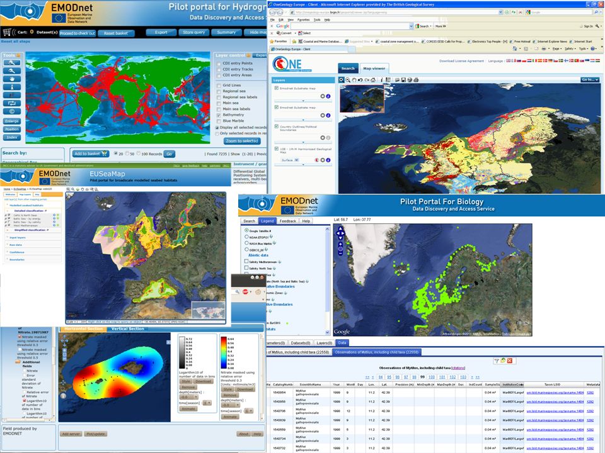Select the 50 records radio button
605x453 pixels.
(x=127, y=154)
